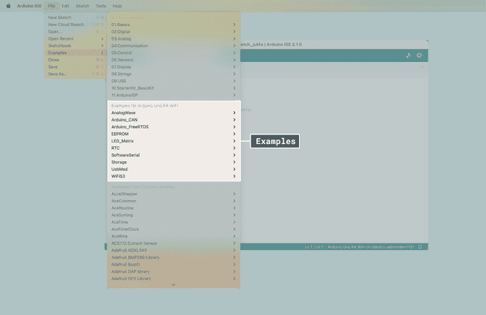Expand the AnalogWave examples submenu
Viewport: 486px width, 315px height.
(x=173, y=113)
